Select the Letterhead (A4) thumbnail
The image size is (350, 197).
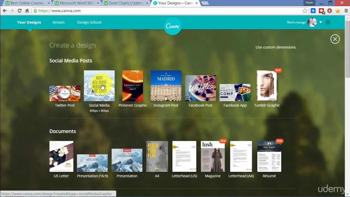[241, 157]
